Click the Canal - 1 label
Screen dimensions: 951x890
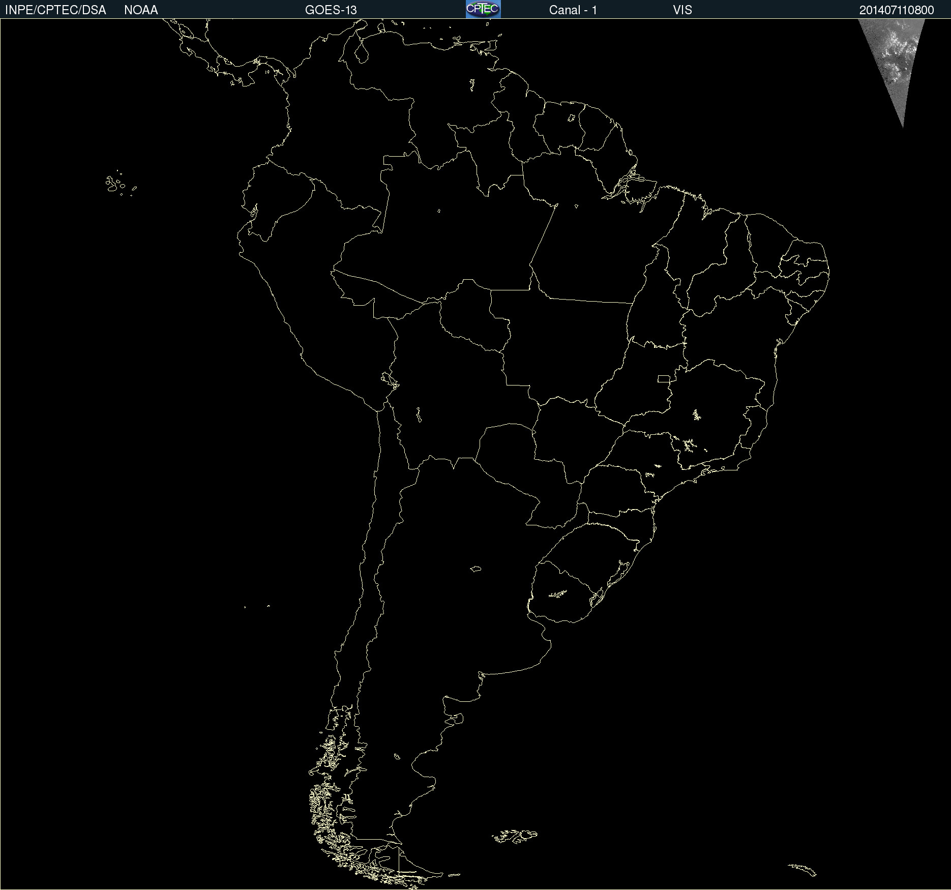573,10
